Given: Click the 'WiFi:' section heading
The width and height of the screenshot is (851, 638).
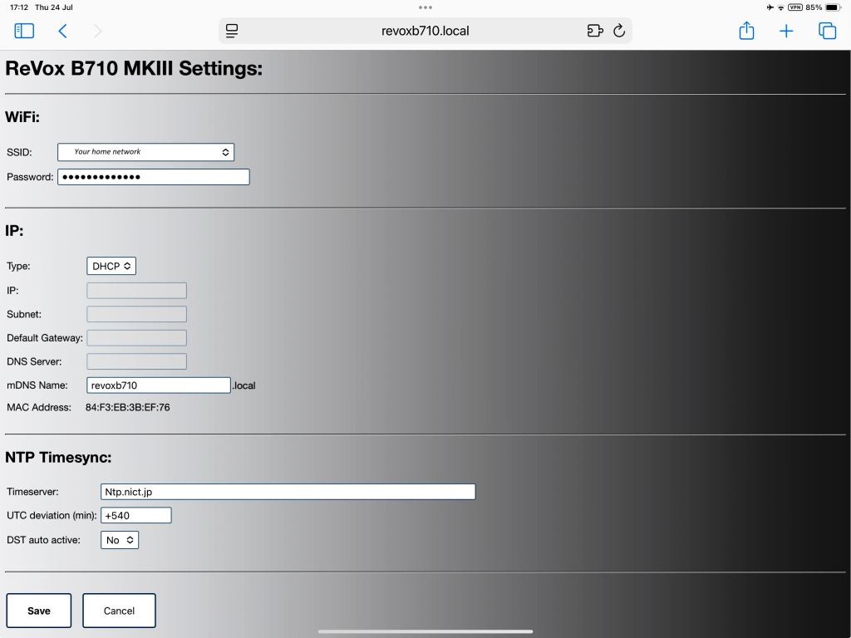Looking at the screenshot, I should [22, 117].
